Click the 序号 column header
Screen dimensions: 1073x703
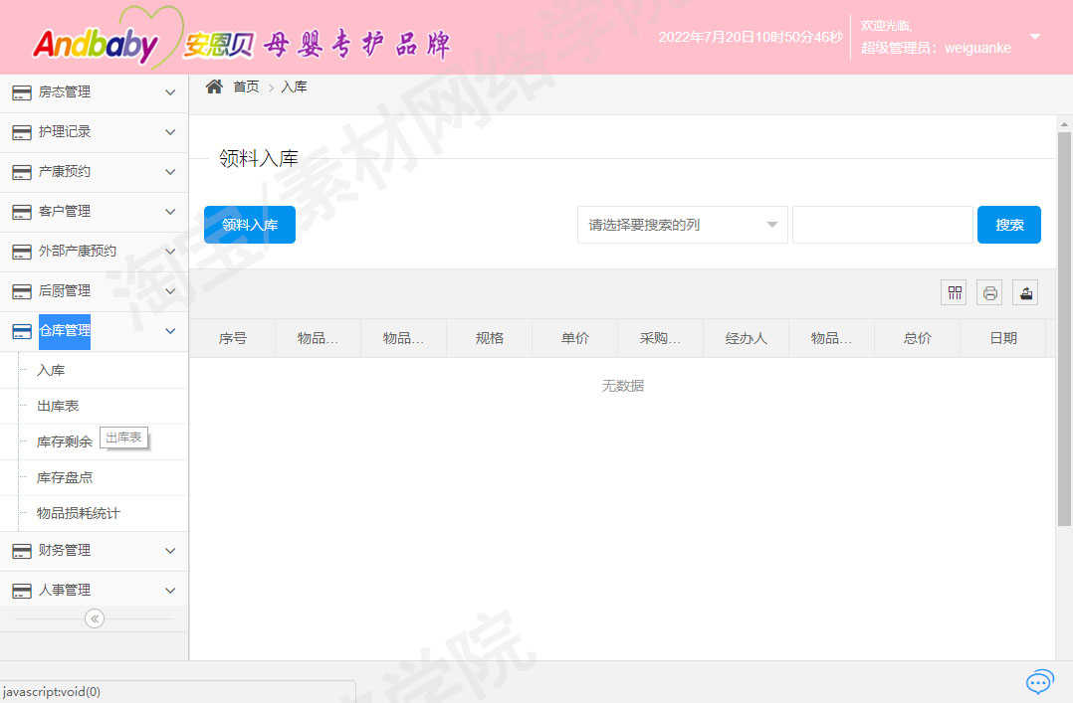pyautogui.click(x=233, y=338)
